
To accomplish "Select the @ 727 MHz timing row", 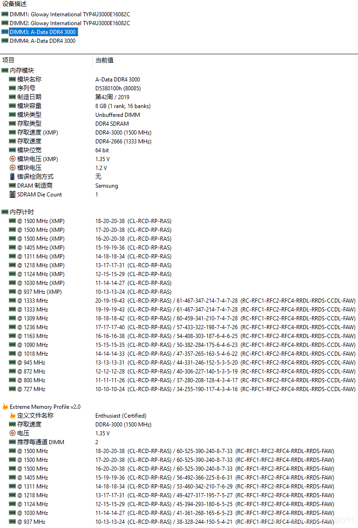I will click(x=179, y=389).
